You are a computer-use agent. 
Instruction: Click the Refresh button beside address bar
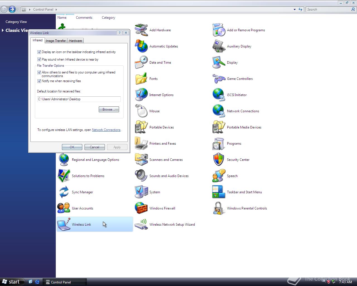[300, 9]
